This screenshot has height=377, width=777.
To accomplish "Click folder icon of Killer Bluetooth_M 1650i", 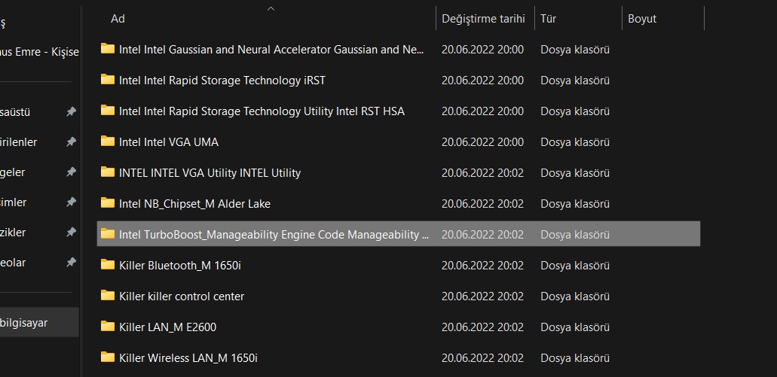I will 107,265.
